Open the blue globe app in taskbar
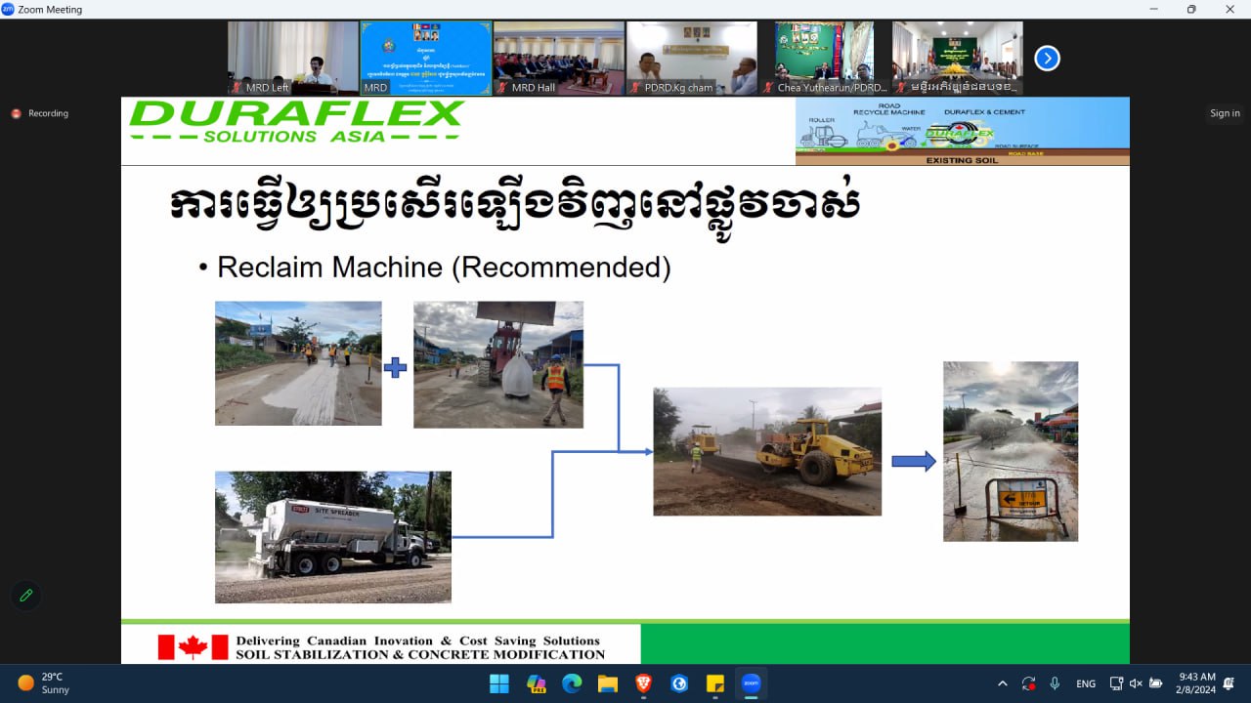Screen dimensions: 1251x703 [679, 683]
